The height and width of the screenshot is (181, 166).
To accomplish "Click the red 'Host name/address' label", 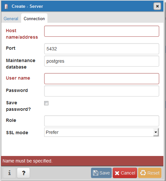I will (x=22, y=34).
